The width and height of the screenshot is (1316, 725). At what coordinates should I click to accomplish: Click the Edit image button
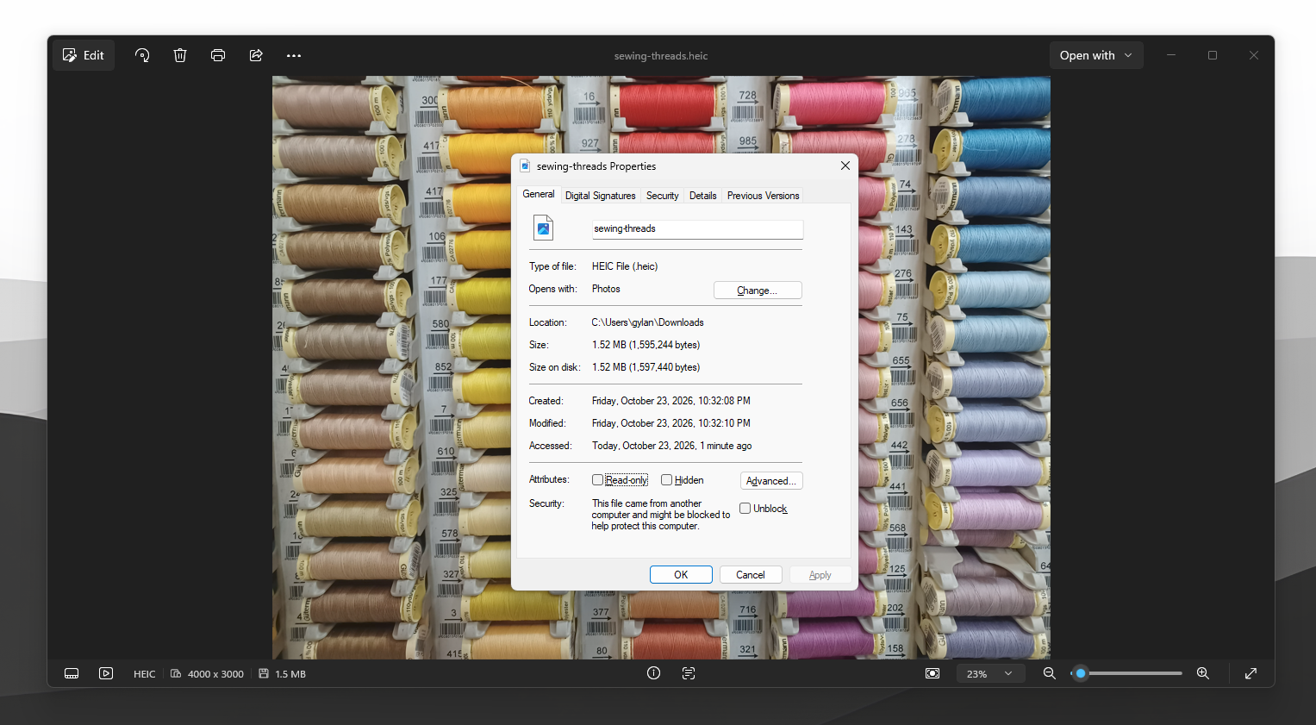tap(84, 55)
